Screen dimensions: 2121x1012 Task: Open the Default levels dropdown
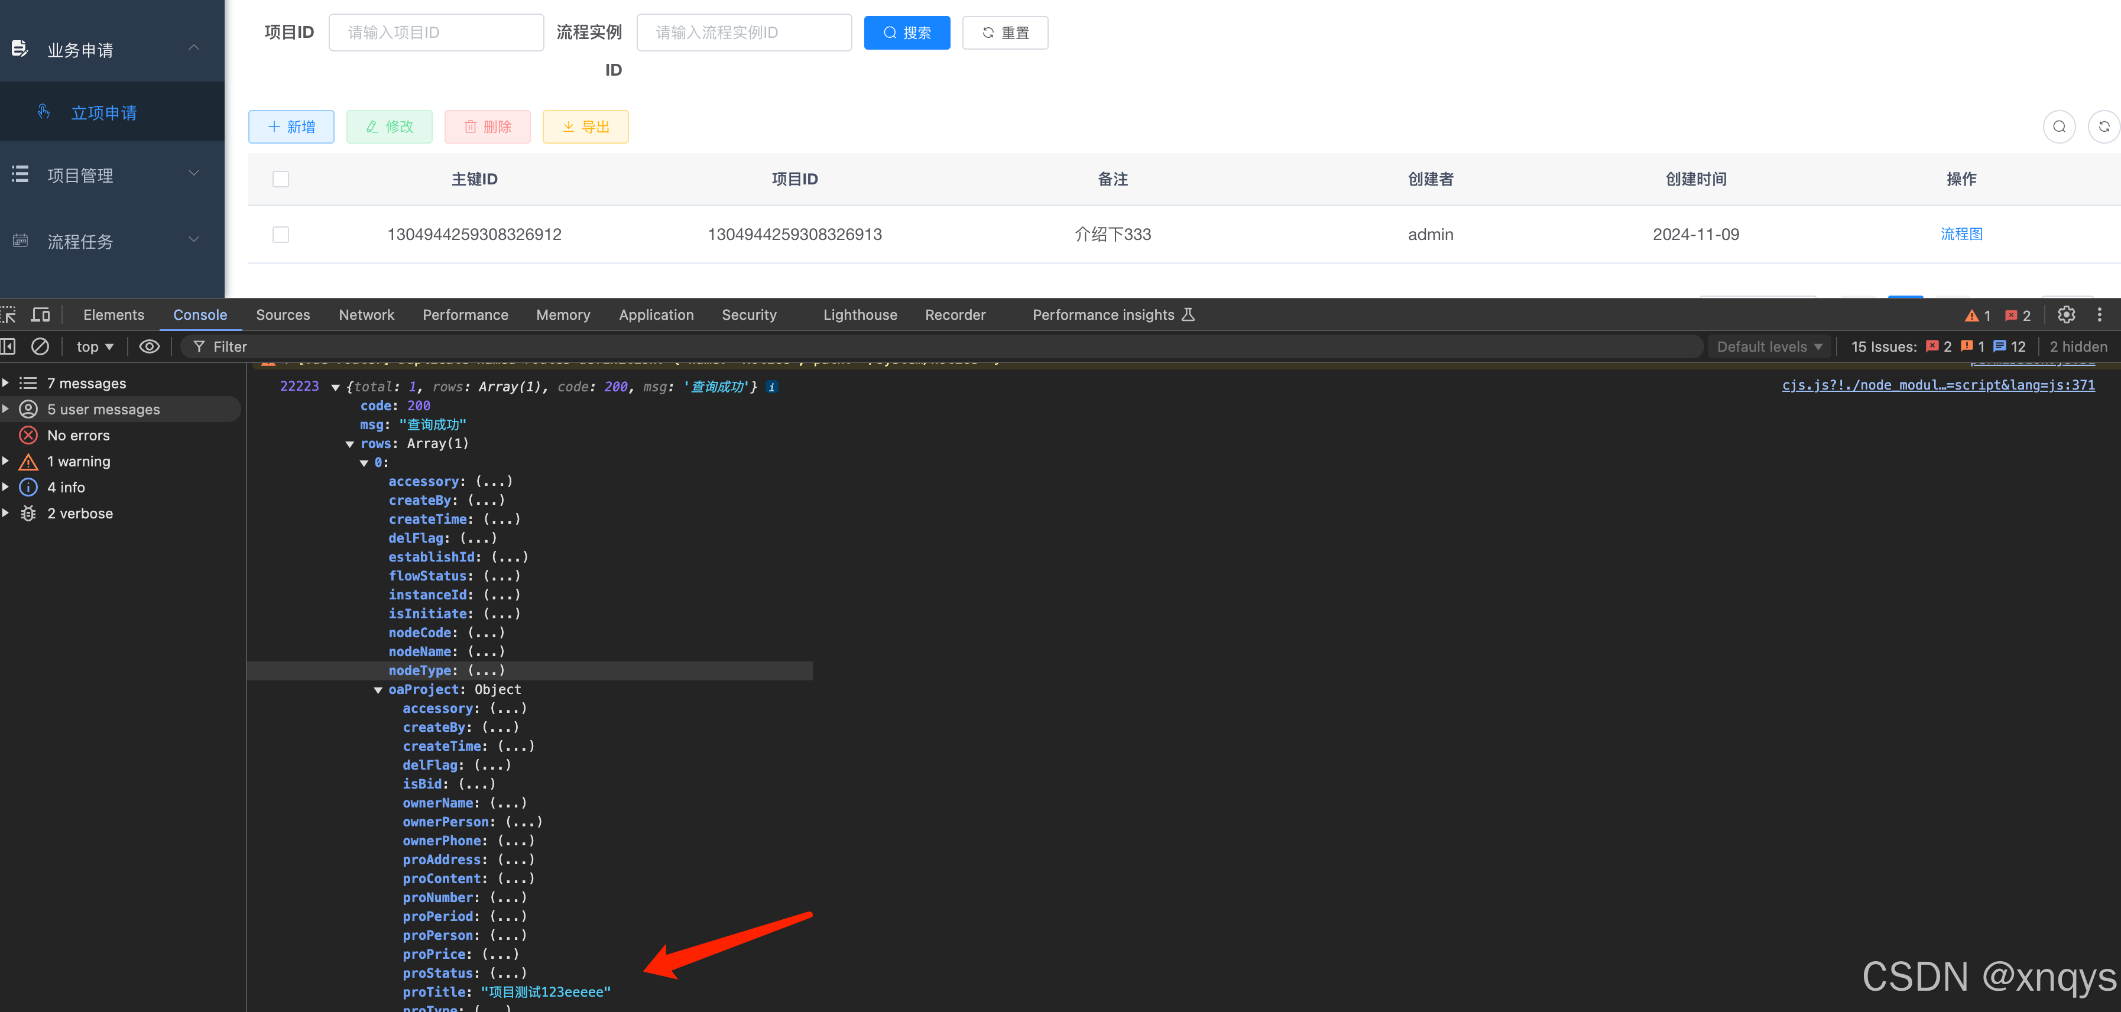[x=1769, y=346]
